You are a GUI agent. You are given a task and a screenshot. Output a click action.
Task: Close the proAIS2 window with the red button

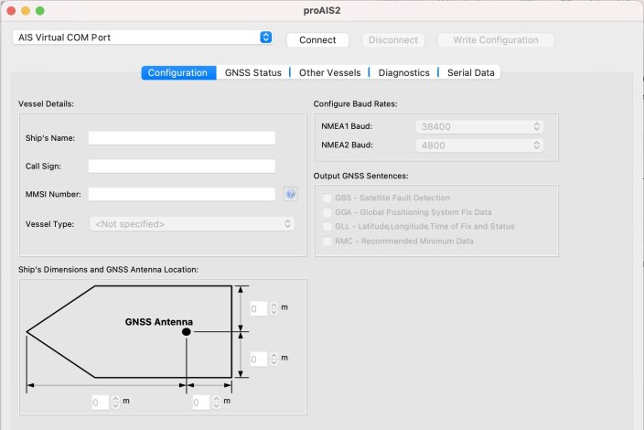(12, 11)
